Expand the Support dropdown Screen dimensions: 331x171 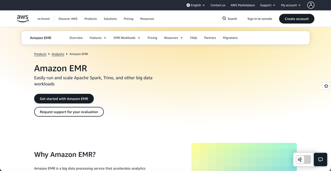click(x=268, y=5)
